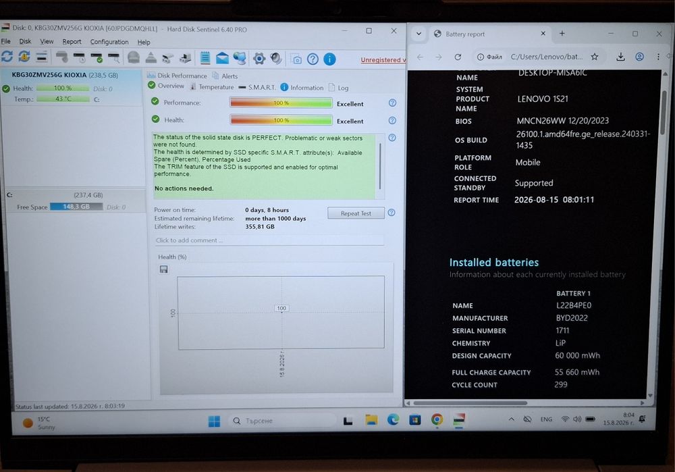Screen dimensions: 675x472
Task: Click the gray drive icon before separator
Action: click(x=62, y=57)
